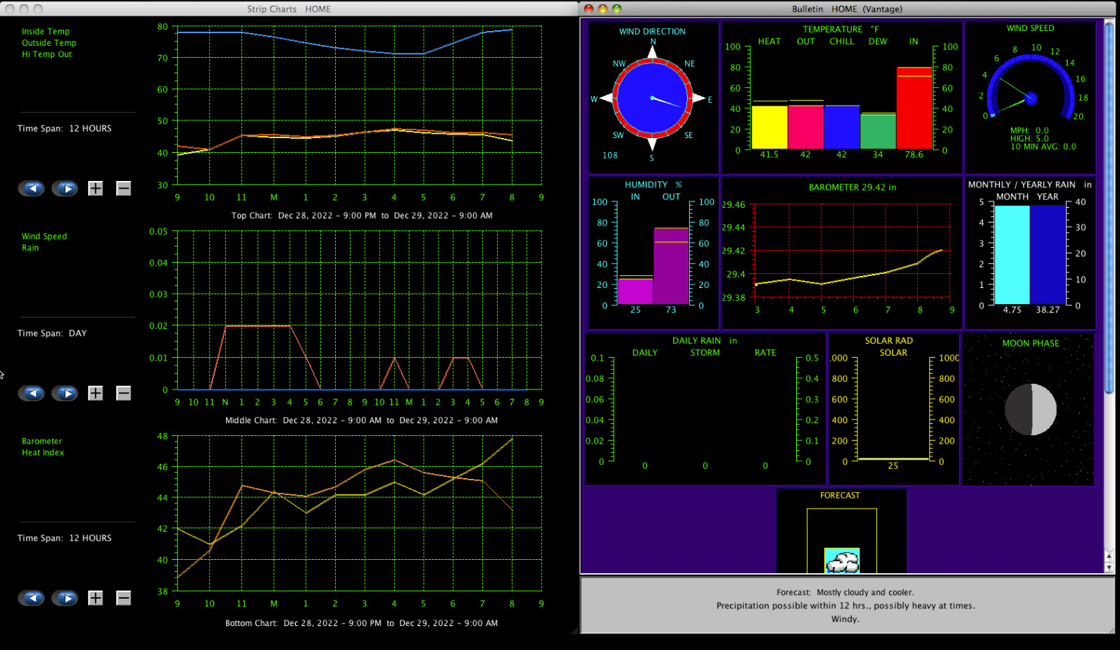
Task: Select the Hi Temp Out legend label
Action: pos(46,54)
